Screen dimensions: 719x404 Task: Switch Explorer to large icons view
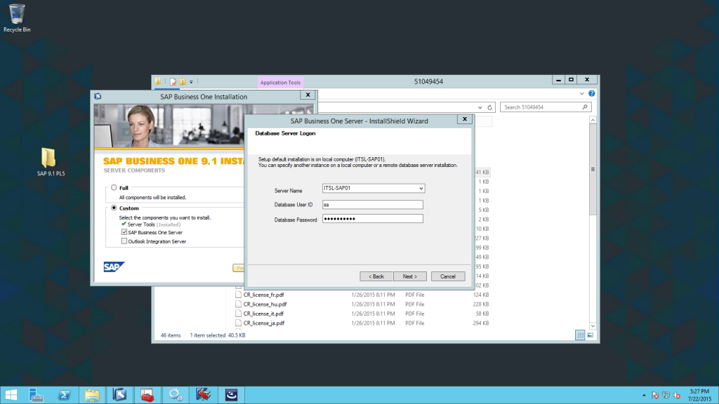click(590, 335)
